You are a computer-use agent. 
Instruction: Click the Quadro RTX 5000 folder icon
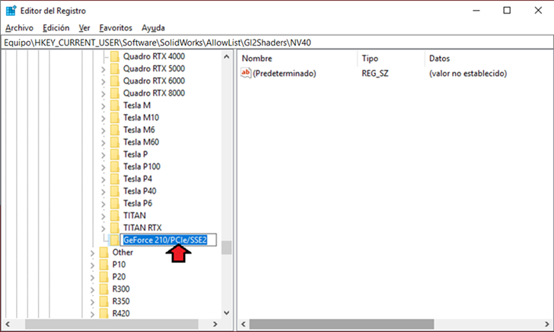click(x=114, y=69)
